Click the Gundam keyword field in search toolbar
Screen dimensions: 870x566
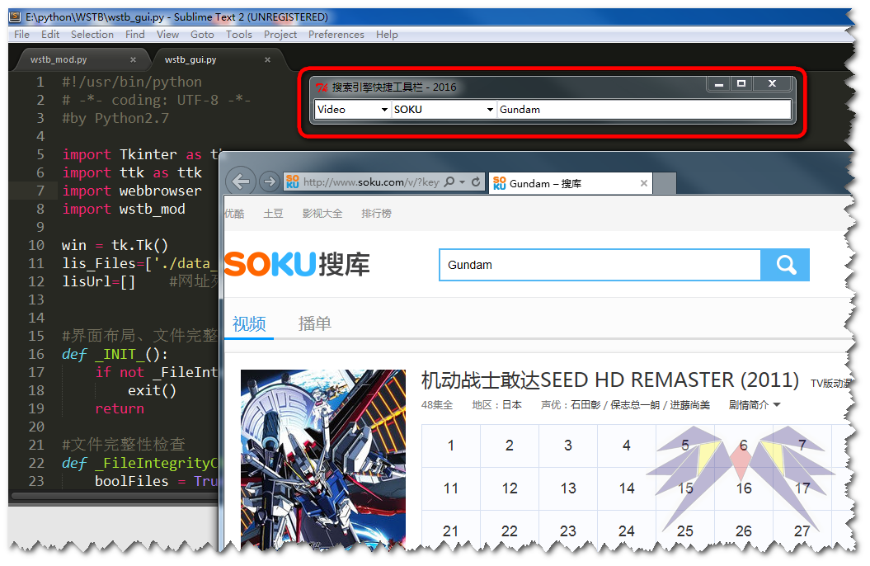[643, 109]
